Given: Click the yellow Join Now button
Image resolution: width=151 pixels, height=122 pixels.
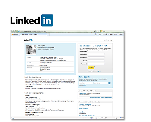Looking at the screenshot, I should (x=91, y=67).
